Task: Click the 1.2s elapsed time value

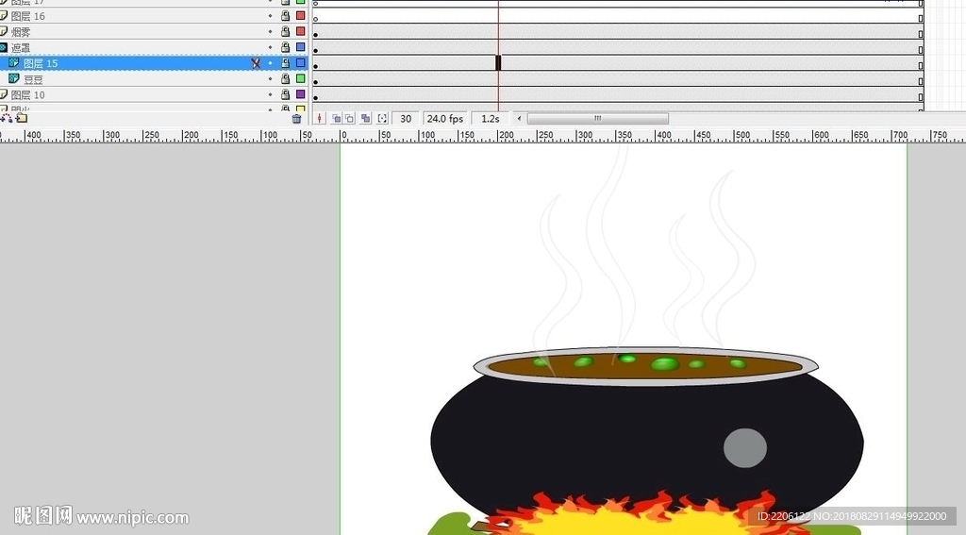Action: pos(491,118)
